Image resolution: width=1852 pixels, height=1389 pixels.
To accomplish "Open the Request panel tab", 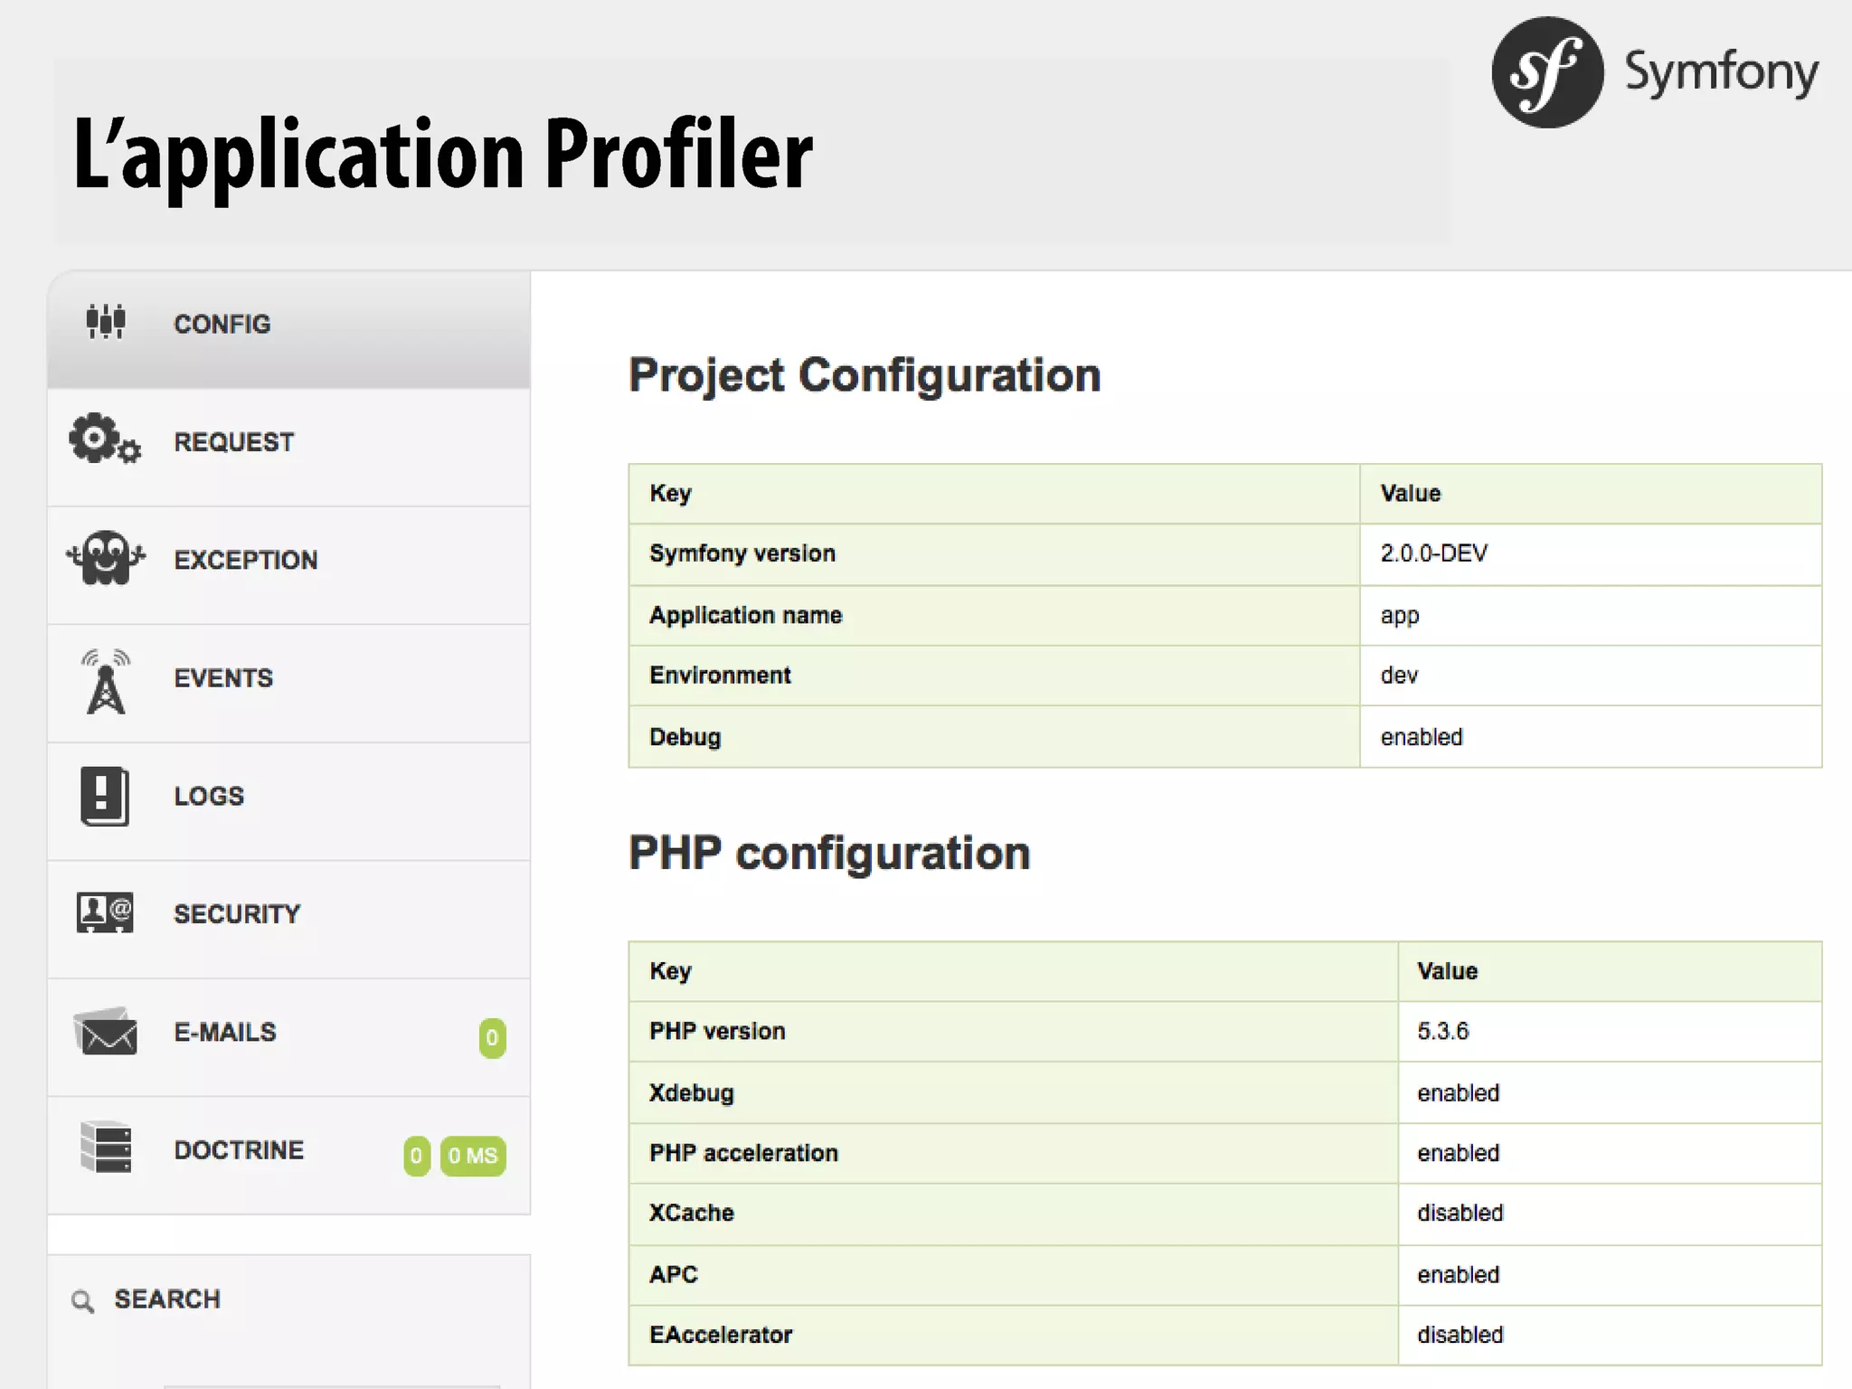I will [233, 442].
